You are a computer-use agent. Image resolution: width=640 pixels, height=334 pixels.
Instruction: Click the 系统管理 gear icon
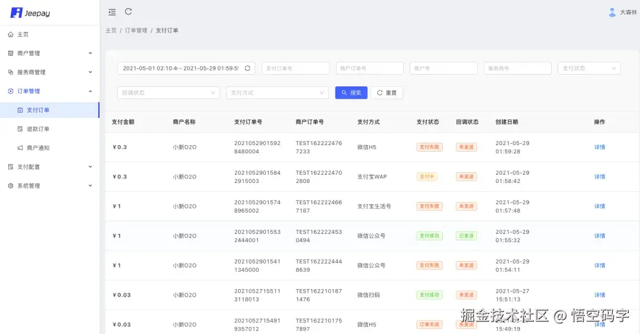tap(11, 185)
